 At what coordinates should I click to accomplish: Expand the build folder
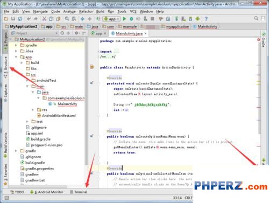click(x=22, y=63)
